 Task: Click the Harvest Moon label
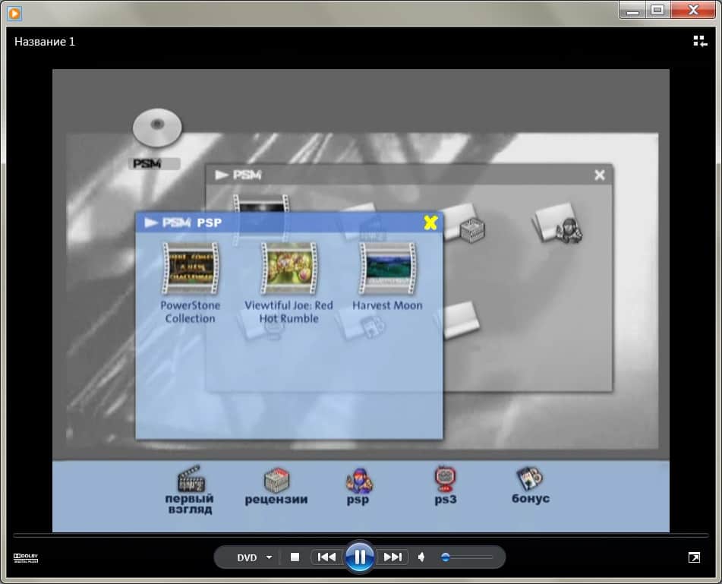coord(387,305)
